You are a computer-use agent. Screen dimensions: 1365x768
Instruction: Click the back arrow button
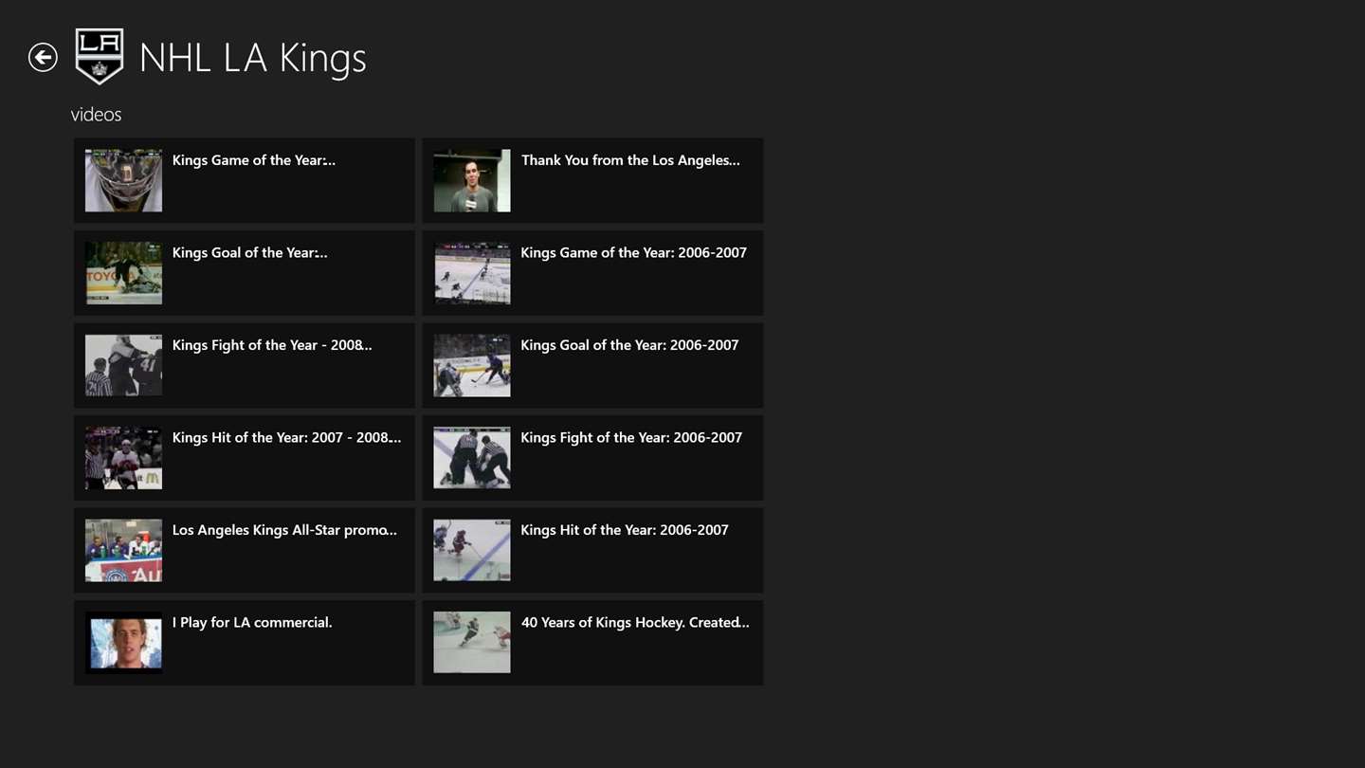click(x=43, y=58)
